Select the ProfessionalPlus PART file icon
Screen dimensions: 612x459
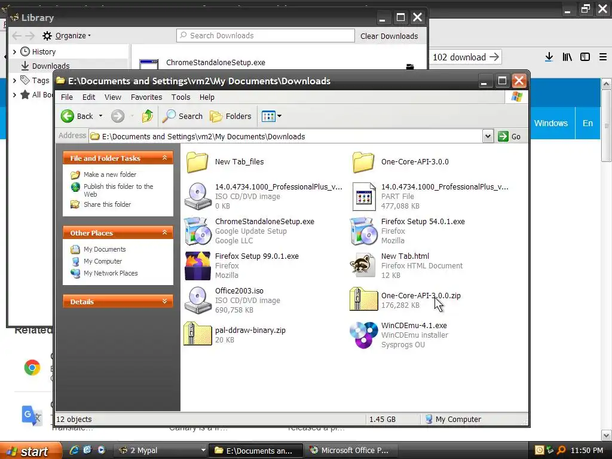click(364, 196)
